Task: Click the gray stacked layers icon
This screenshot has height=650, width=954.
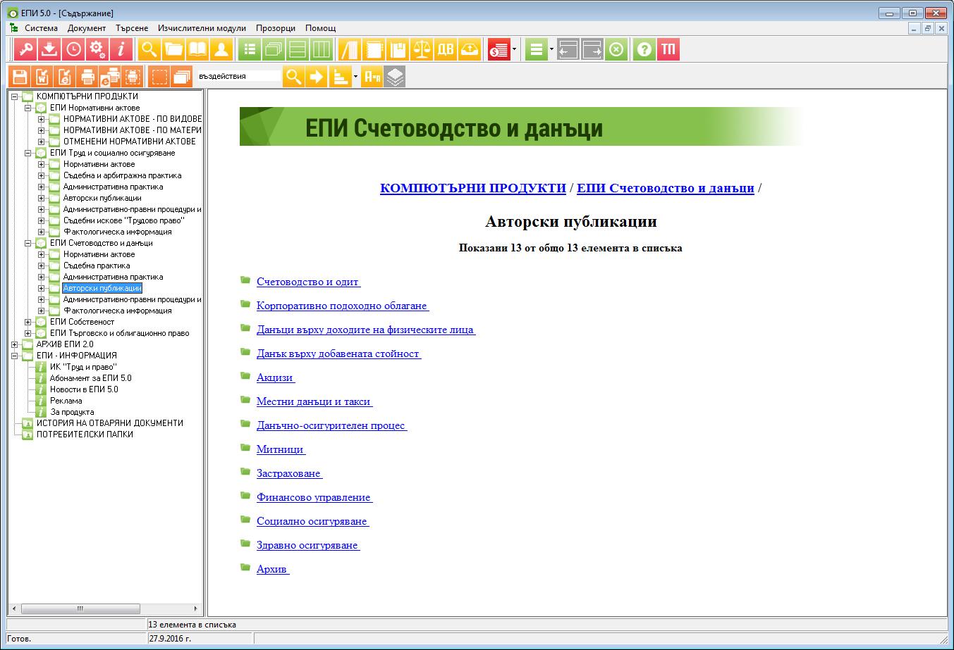Action: [395, 76]
